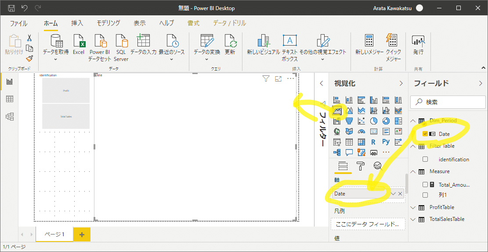Image resolution: width=488 pixels, height=252 pixels.
Task: Select the donut chart visual
Action: point(386,121)
